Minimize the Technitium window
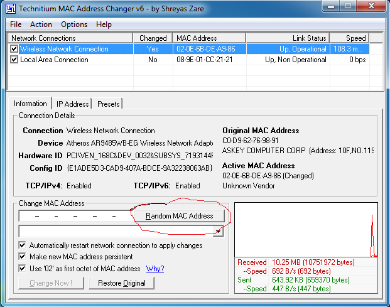The height and width of the screenshot is (307, 390). tap(331, 6)
